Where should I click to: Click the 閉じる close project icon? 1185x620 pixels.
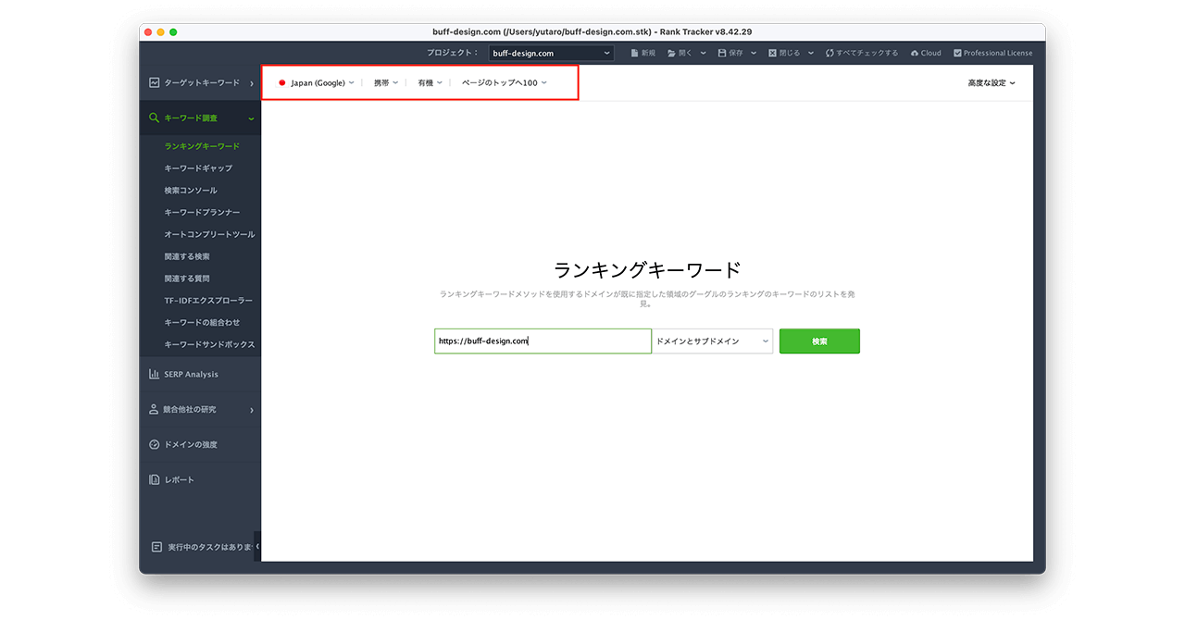[773, 54]
